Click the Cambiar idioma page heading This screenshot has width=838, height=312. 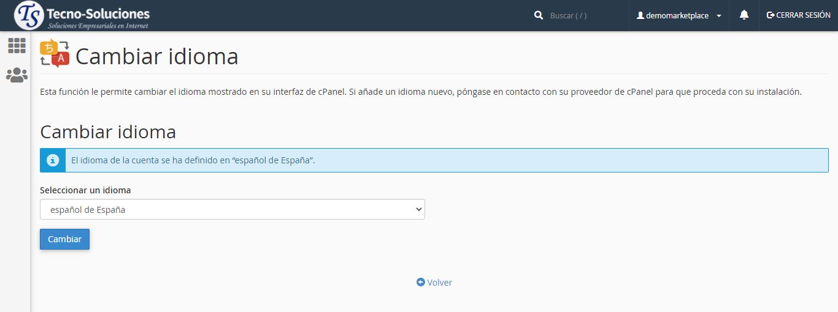coord(156,57)
